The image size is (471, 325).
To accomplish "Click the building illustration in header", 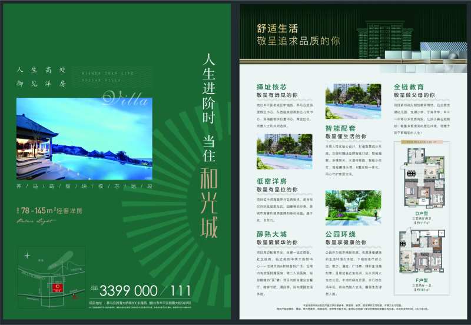I will point(385,39).
